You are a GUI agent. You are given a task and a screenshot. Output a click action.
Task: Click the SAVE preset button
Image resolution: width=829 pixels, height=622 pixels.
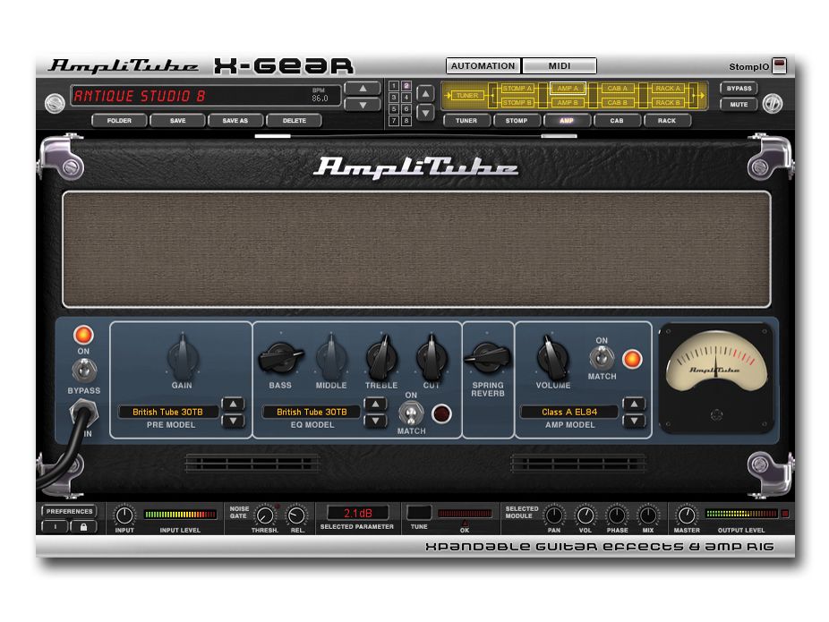[177, 121]
